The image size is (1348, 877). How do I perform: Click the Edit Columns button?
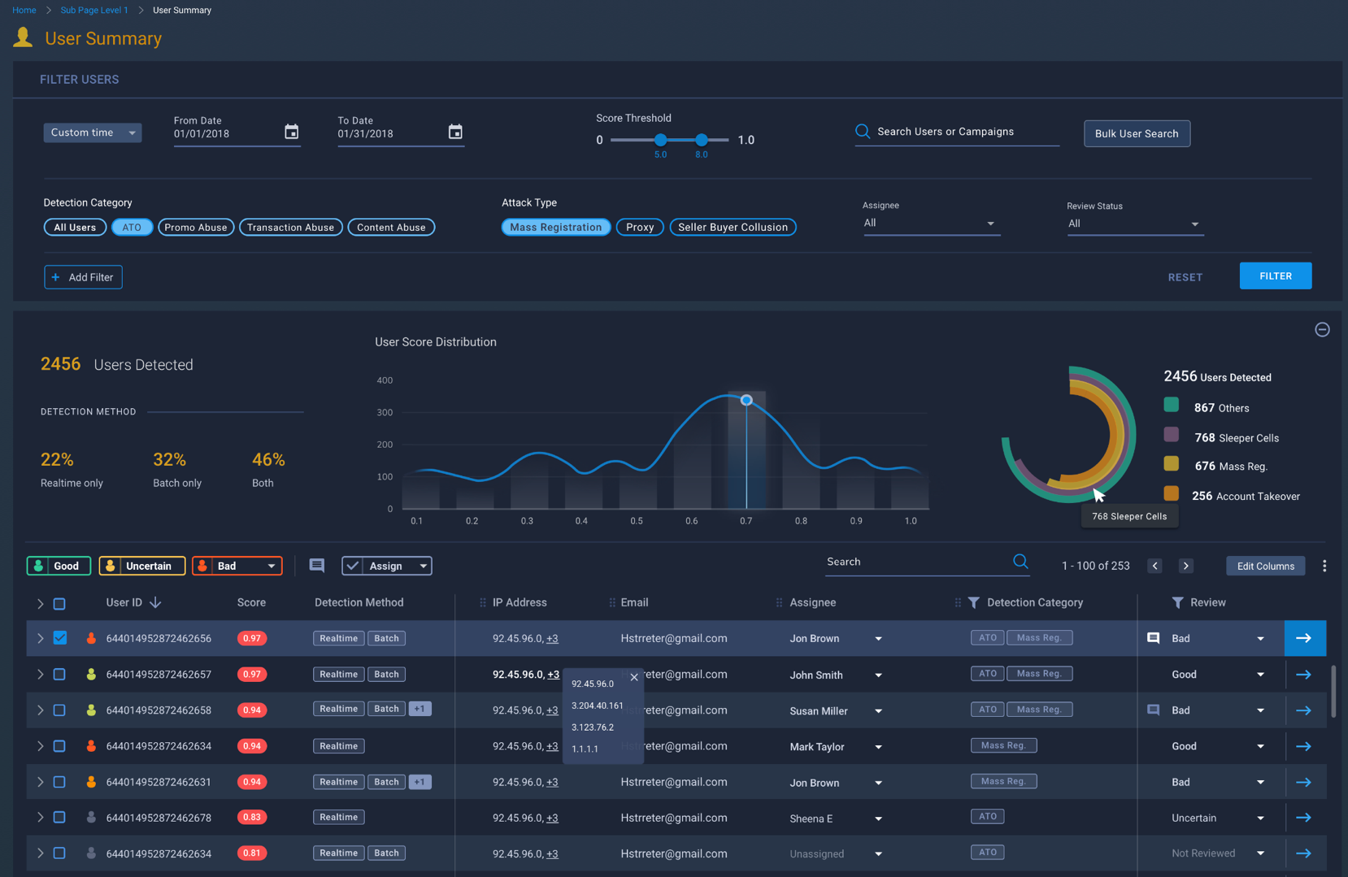(x=1265, y=566)
